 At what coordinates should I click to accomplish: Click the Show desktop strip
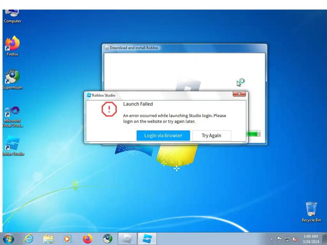325,239
